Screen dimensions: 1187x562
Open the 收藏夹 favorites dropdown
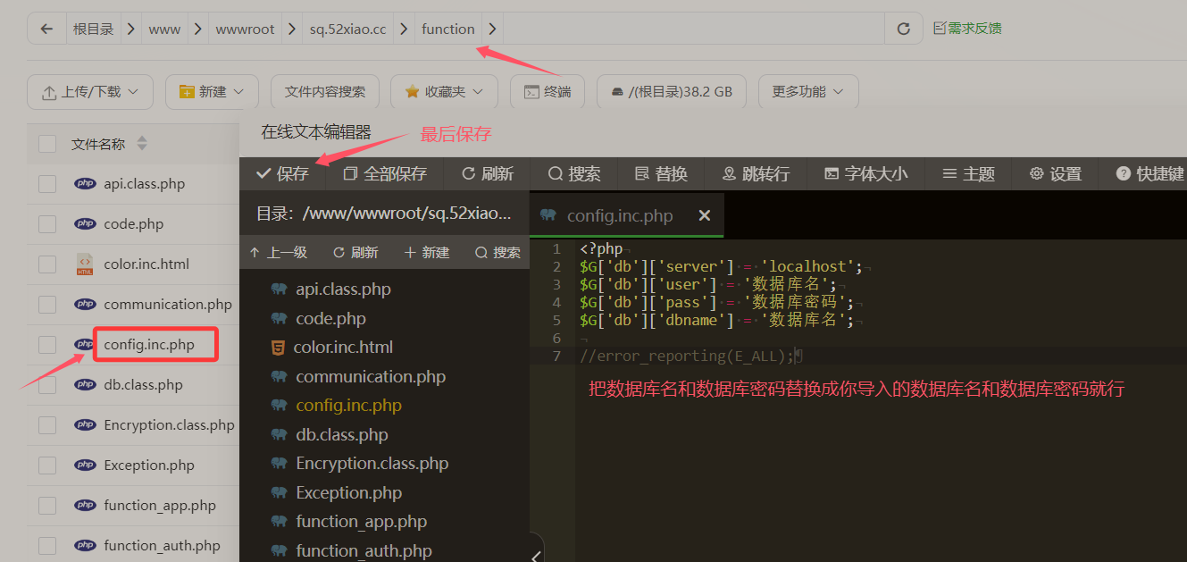(x=444, y=92)
